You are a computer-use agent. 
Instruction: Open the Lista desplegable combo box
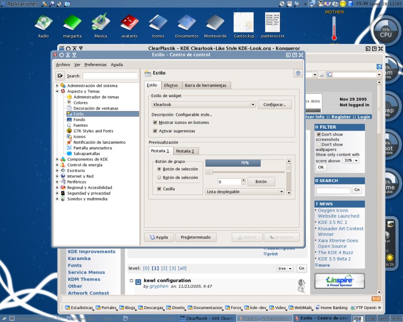tap(245, 191)
